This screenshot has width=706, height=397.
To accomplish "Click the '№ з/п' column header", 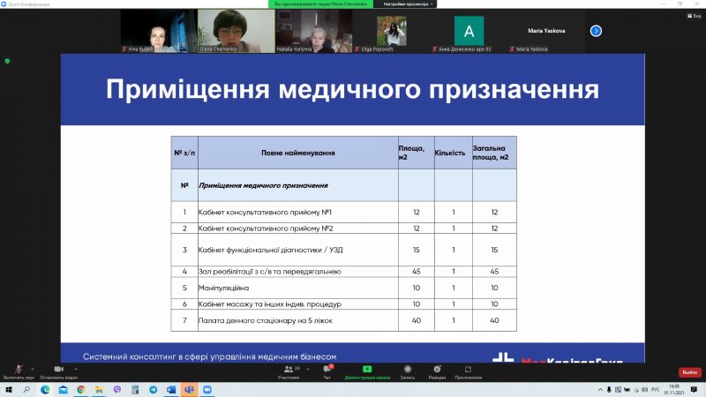I will [x=184, y=153].
